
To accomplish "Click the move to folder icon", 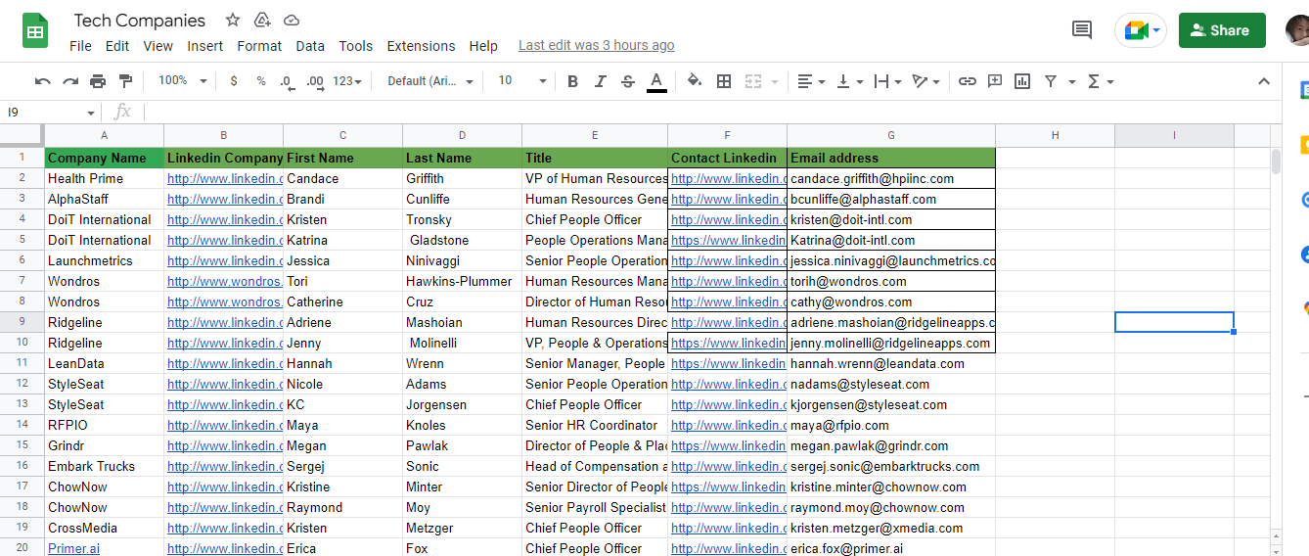I will pos(261,20).
